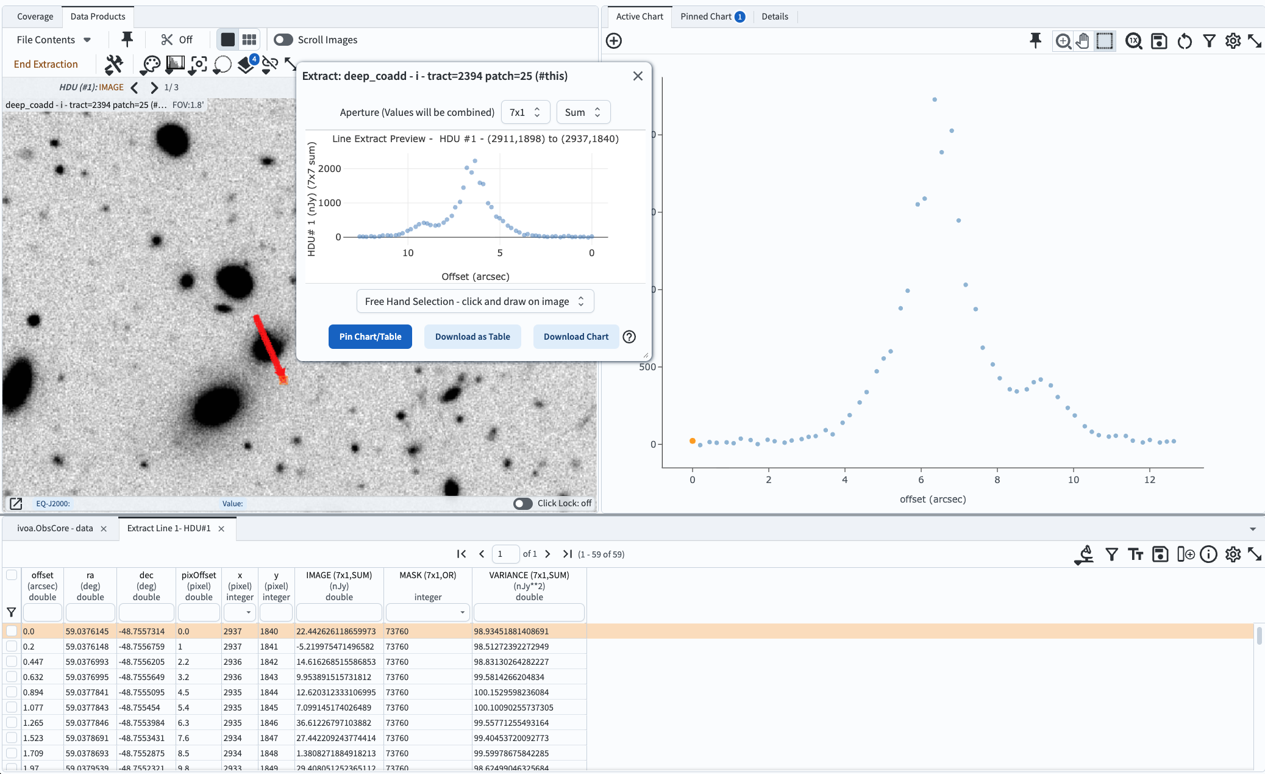Open the image layers stack icon

pos(246,64)
